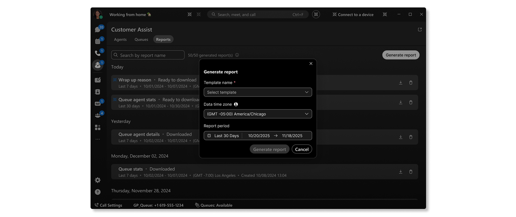The width and height of the screenshot is (516, 217).
Task: Click calendar icon in Report period field
Action: 209,136
